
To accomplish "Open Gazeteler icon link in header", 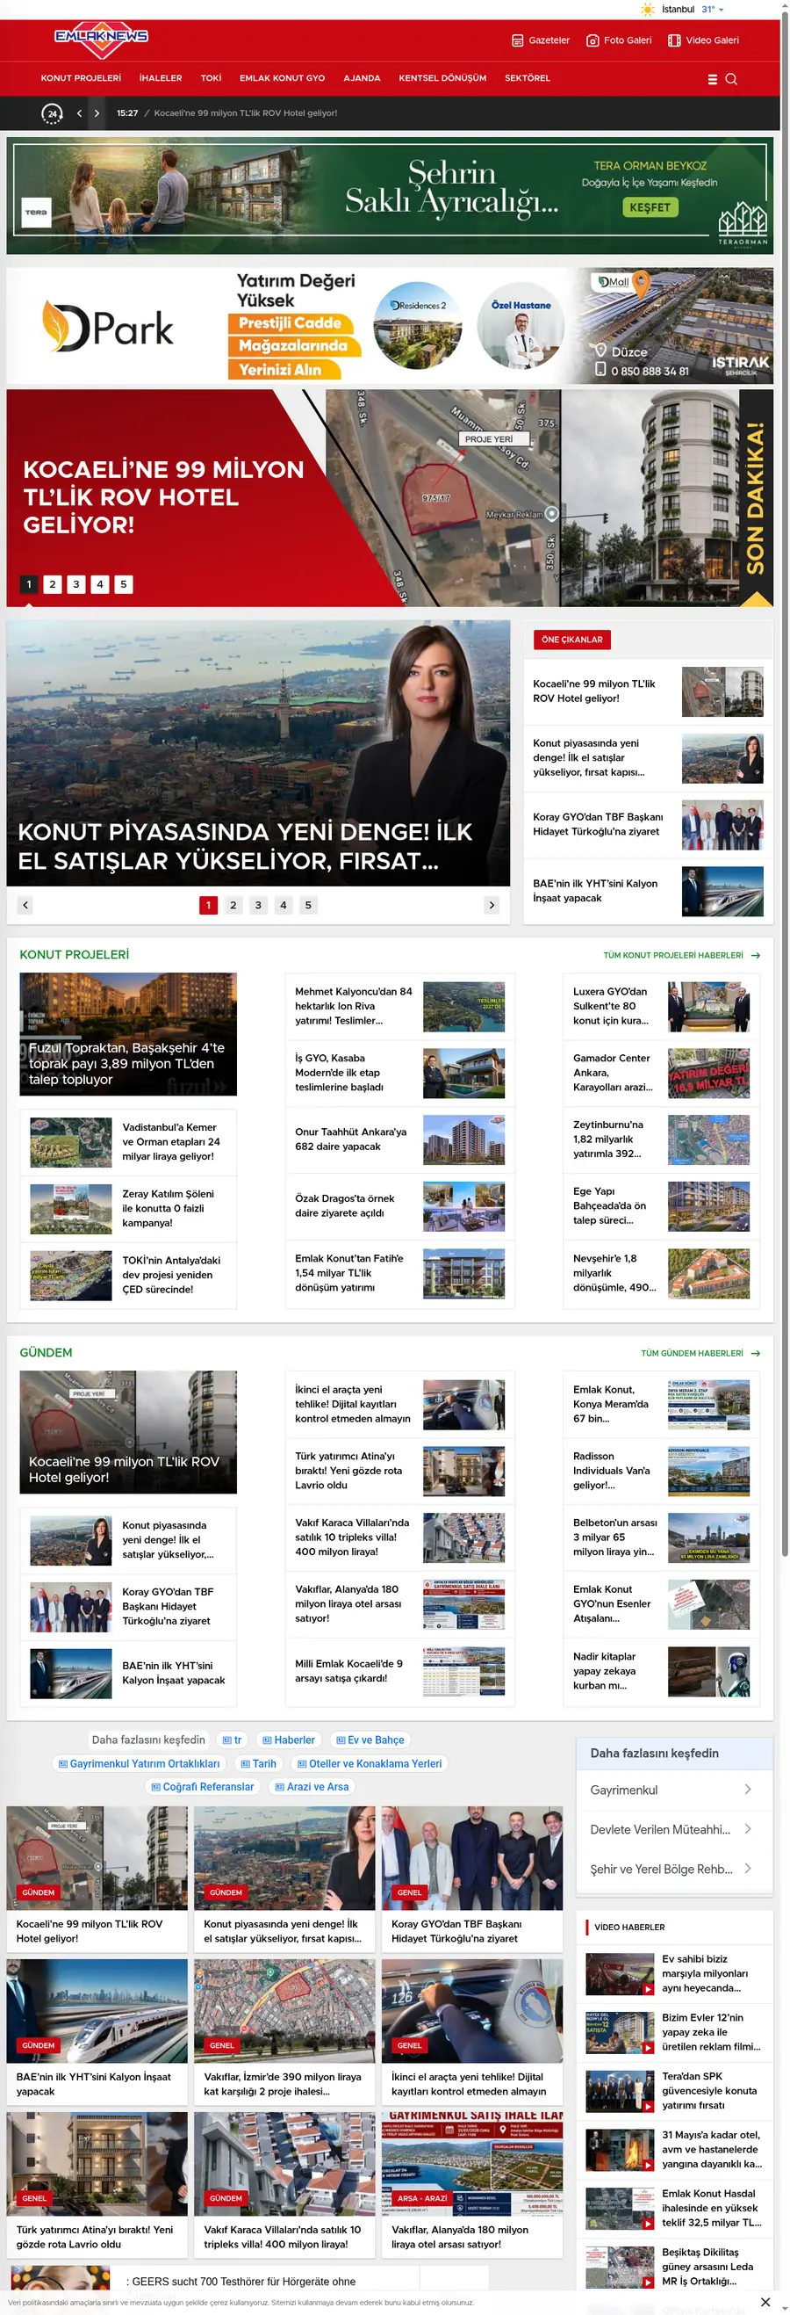I will tap(541, 40).
